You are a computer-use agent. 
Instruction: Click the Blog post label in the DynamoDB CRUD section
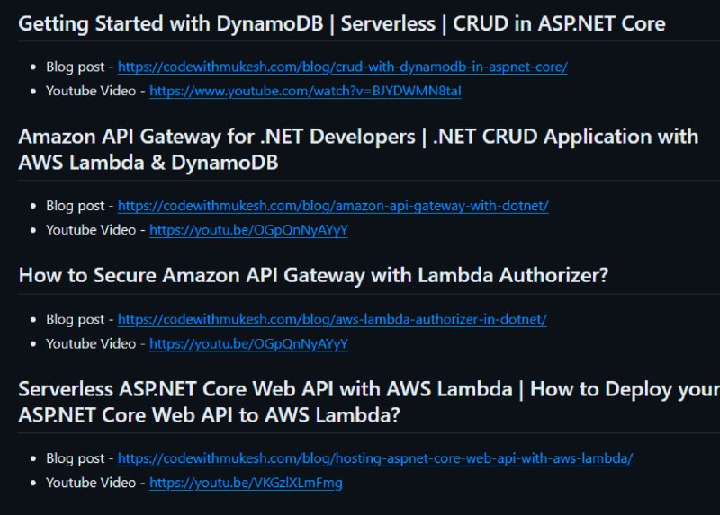[x=76, y=67]
